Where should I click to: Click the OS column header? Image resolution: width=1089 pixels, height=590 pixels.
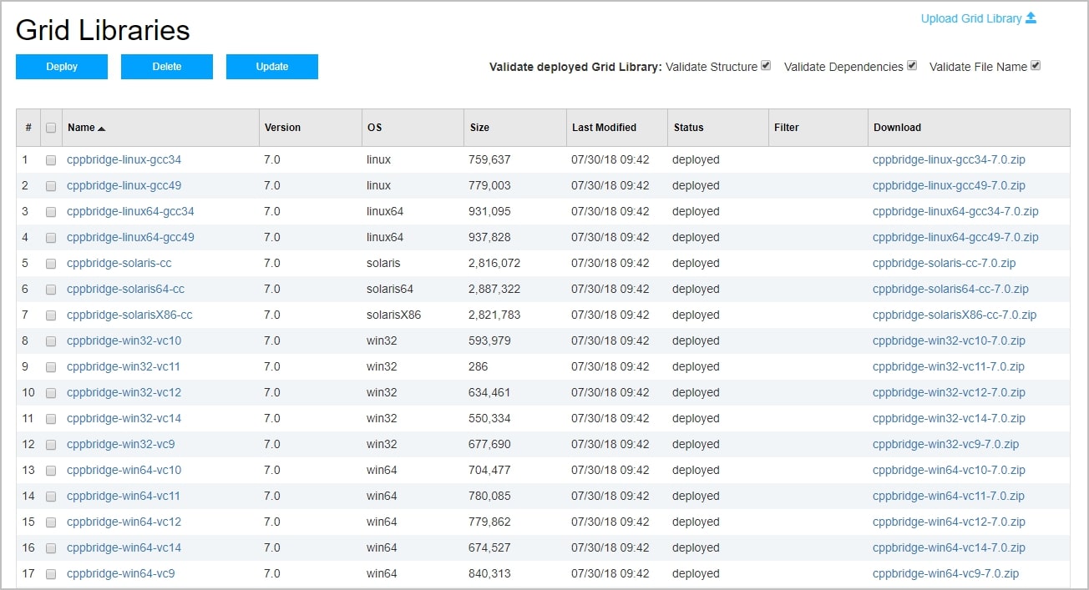(374, 128)
